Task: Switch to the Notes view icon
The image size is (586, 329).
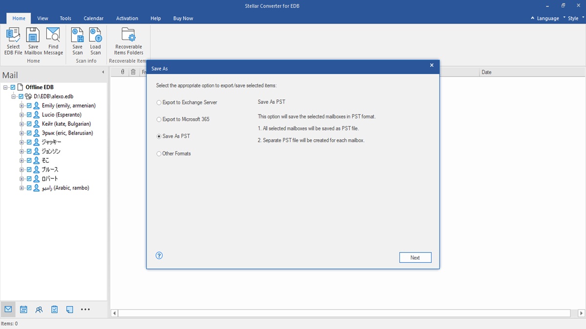Action: 70,309
